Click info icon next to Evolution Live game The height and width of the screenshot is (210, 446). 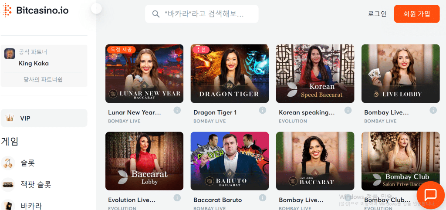coord(177,198)
